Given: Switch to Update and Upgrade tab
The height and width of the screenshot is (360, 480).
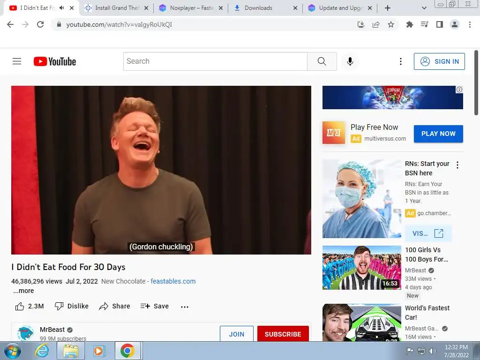Looking at the screenshot, I should point(341,8).
